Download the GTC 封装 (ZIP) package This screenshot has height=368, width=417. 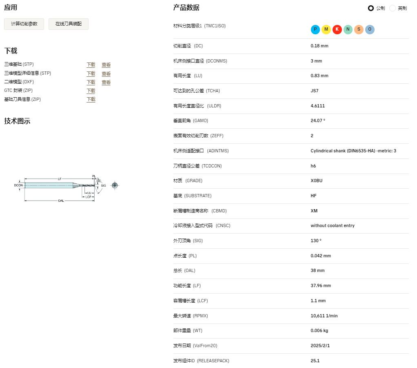(91, 91)
